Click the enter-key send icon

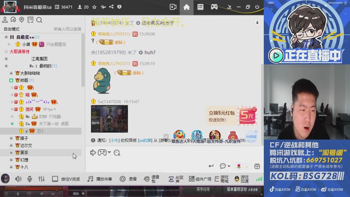click(211, 166)
